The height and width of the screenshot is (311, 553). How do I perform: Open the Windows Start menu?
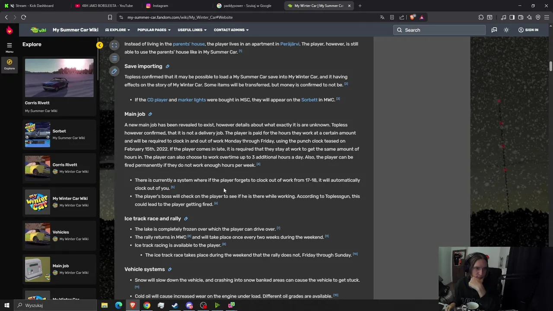(6, 305)
